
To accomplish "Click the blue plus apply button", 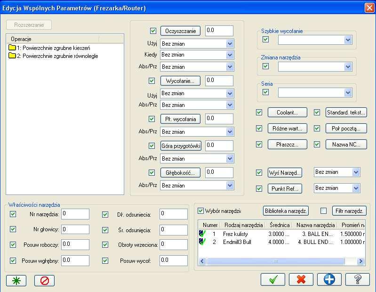I will coord(329,280).
